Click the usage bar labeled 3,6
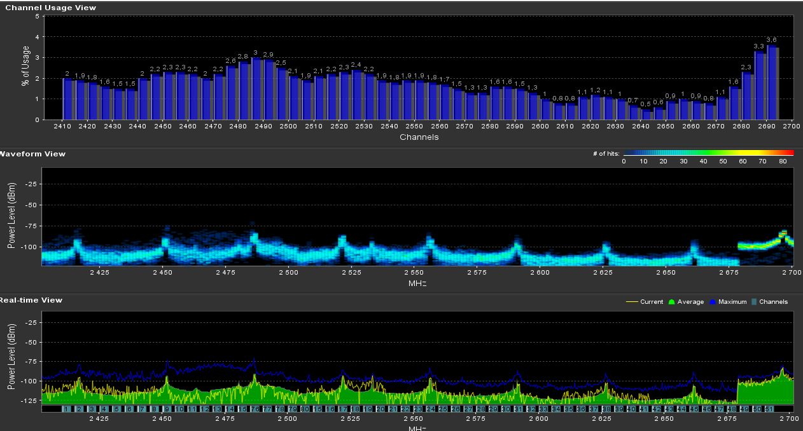This screenshot has width=803, height=431. point(772,83)
